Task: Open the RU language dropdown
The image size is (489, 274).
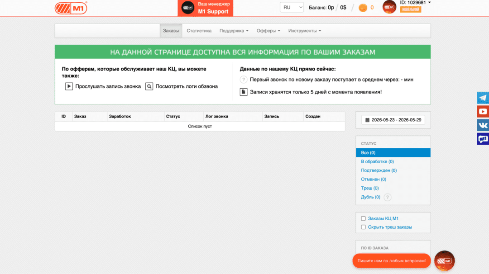Action: click(292, 8)
